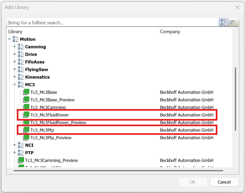Collapse the Motion tree node
Screen dimensions: 245x193
click(9, 39)
